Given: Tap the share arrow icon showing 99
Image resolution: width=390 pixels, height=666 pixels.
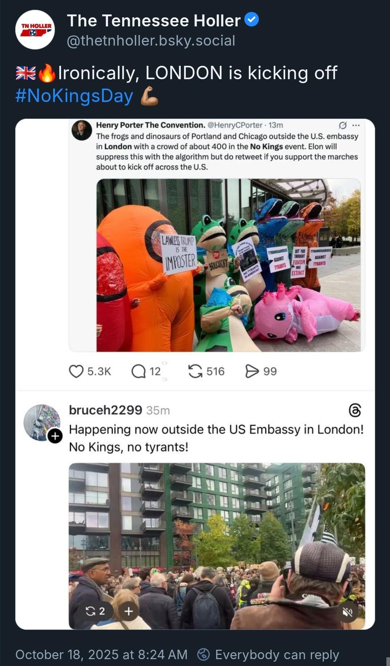Looking at the screenshot, I should pos(252,371).
